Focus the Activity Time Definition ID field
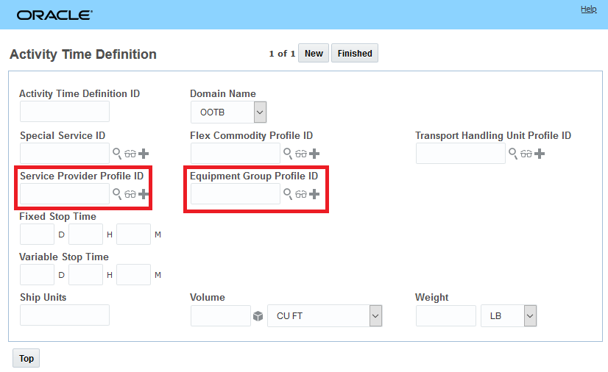608x372 pixels. pyautogui.click(x=65, y=112)
